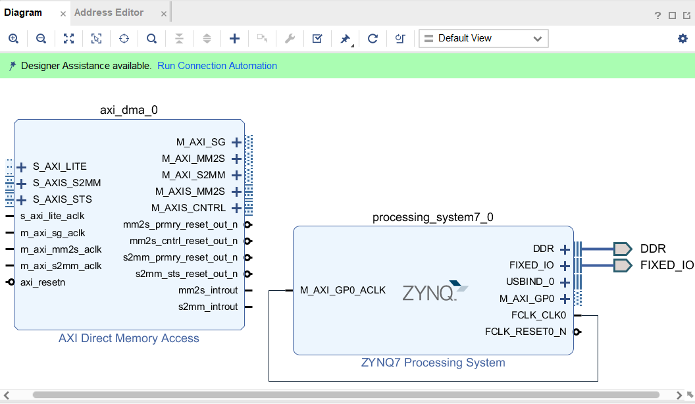Open the diagram Search icon
Viewport: 695px width, 404px height.
(151, 38)
